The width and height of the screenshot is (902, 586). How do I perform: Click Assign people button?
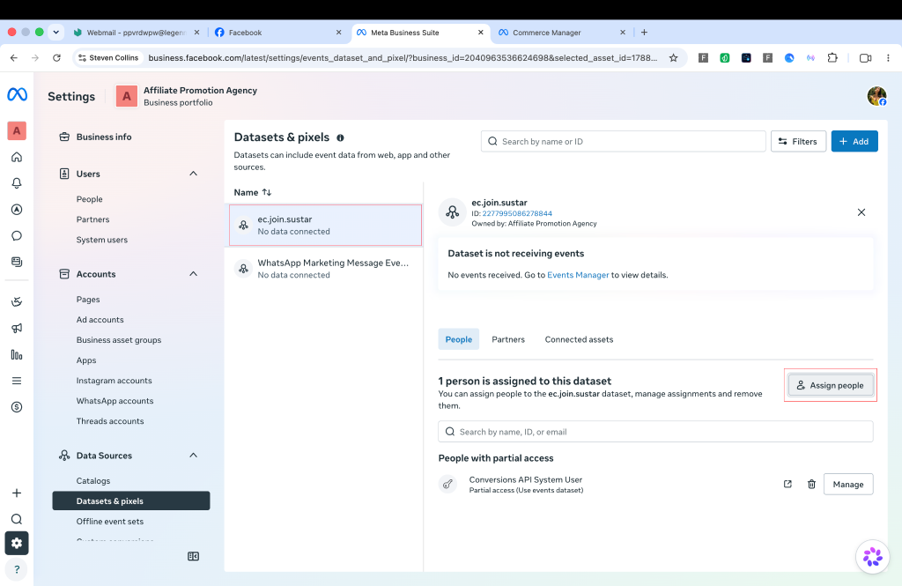830,385
